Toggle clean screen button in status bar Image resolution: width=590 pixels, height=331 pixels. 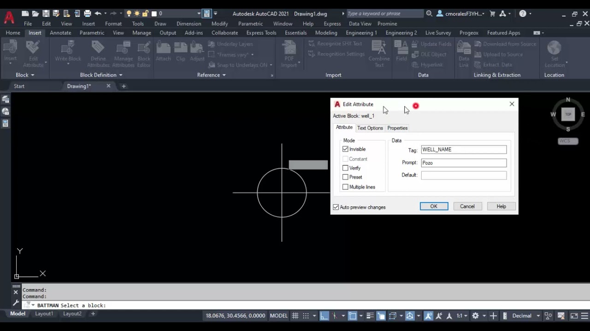point(574,316)
